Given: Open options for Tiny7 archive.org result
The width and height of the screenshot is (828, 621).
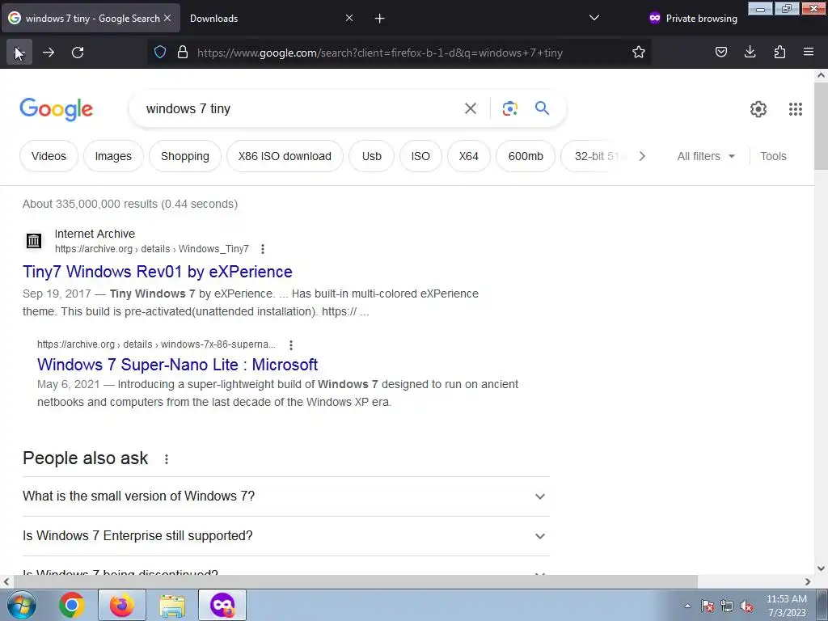Looking at the screenshot, I should [x=263, y=249].
